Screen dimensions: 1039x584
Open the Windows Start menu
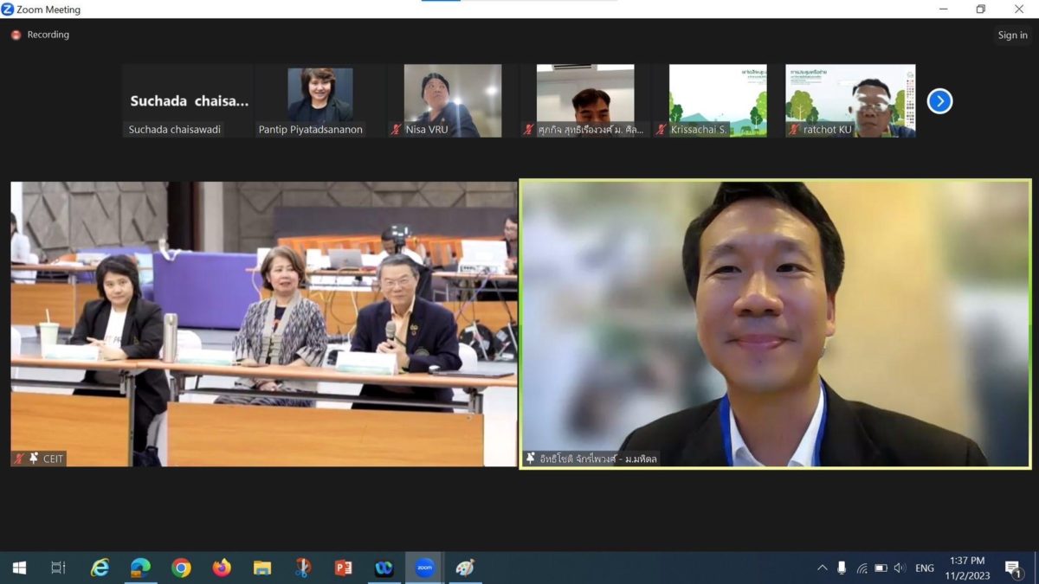18,568
